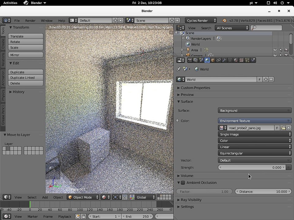
Task: Click the manipulator axis icon in 3D header
Action: [132, 197]
